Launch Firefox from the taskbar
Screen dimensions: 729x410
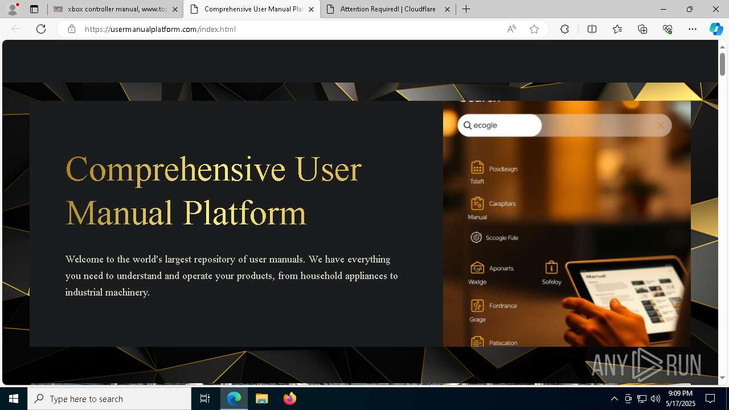coord(289,399)
